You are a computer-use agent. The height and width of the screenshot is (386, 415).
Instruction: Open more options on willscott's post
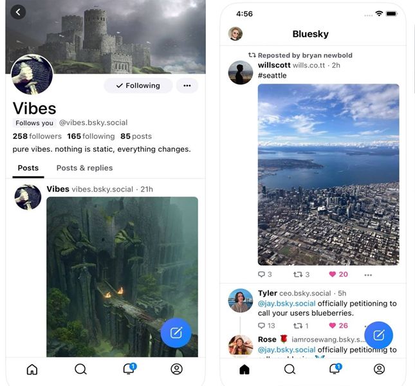tap(368, 275)
